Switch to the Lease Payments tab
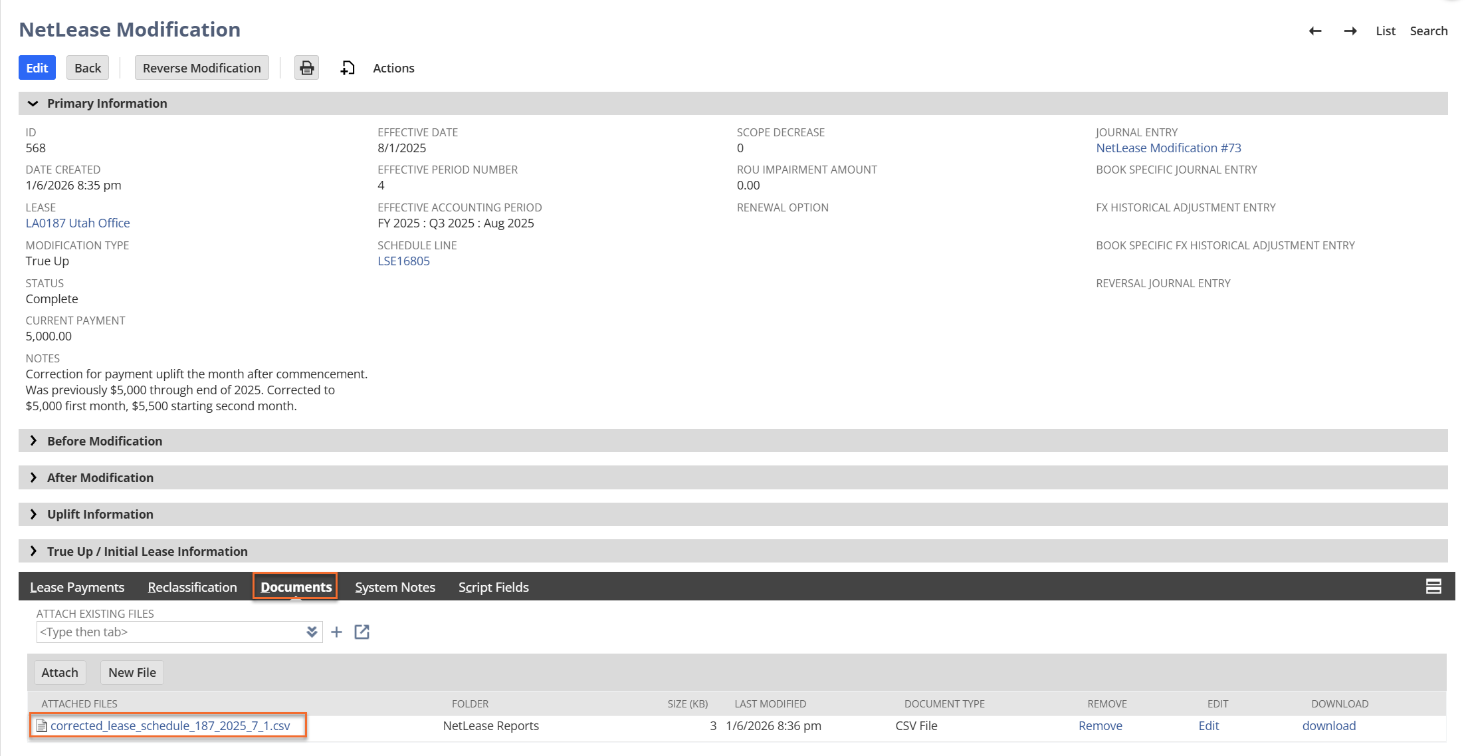 coord(77,587)
